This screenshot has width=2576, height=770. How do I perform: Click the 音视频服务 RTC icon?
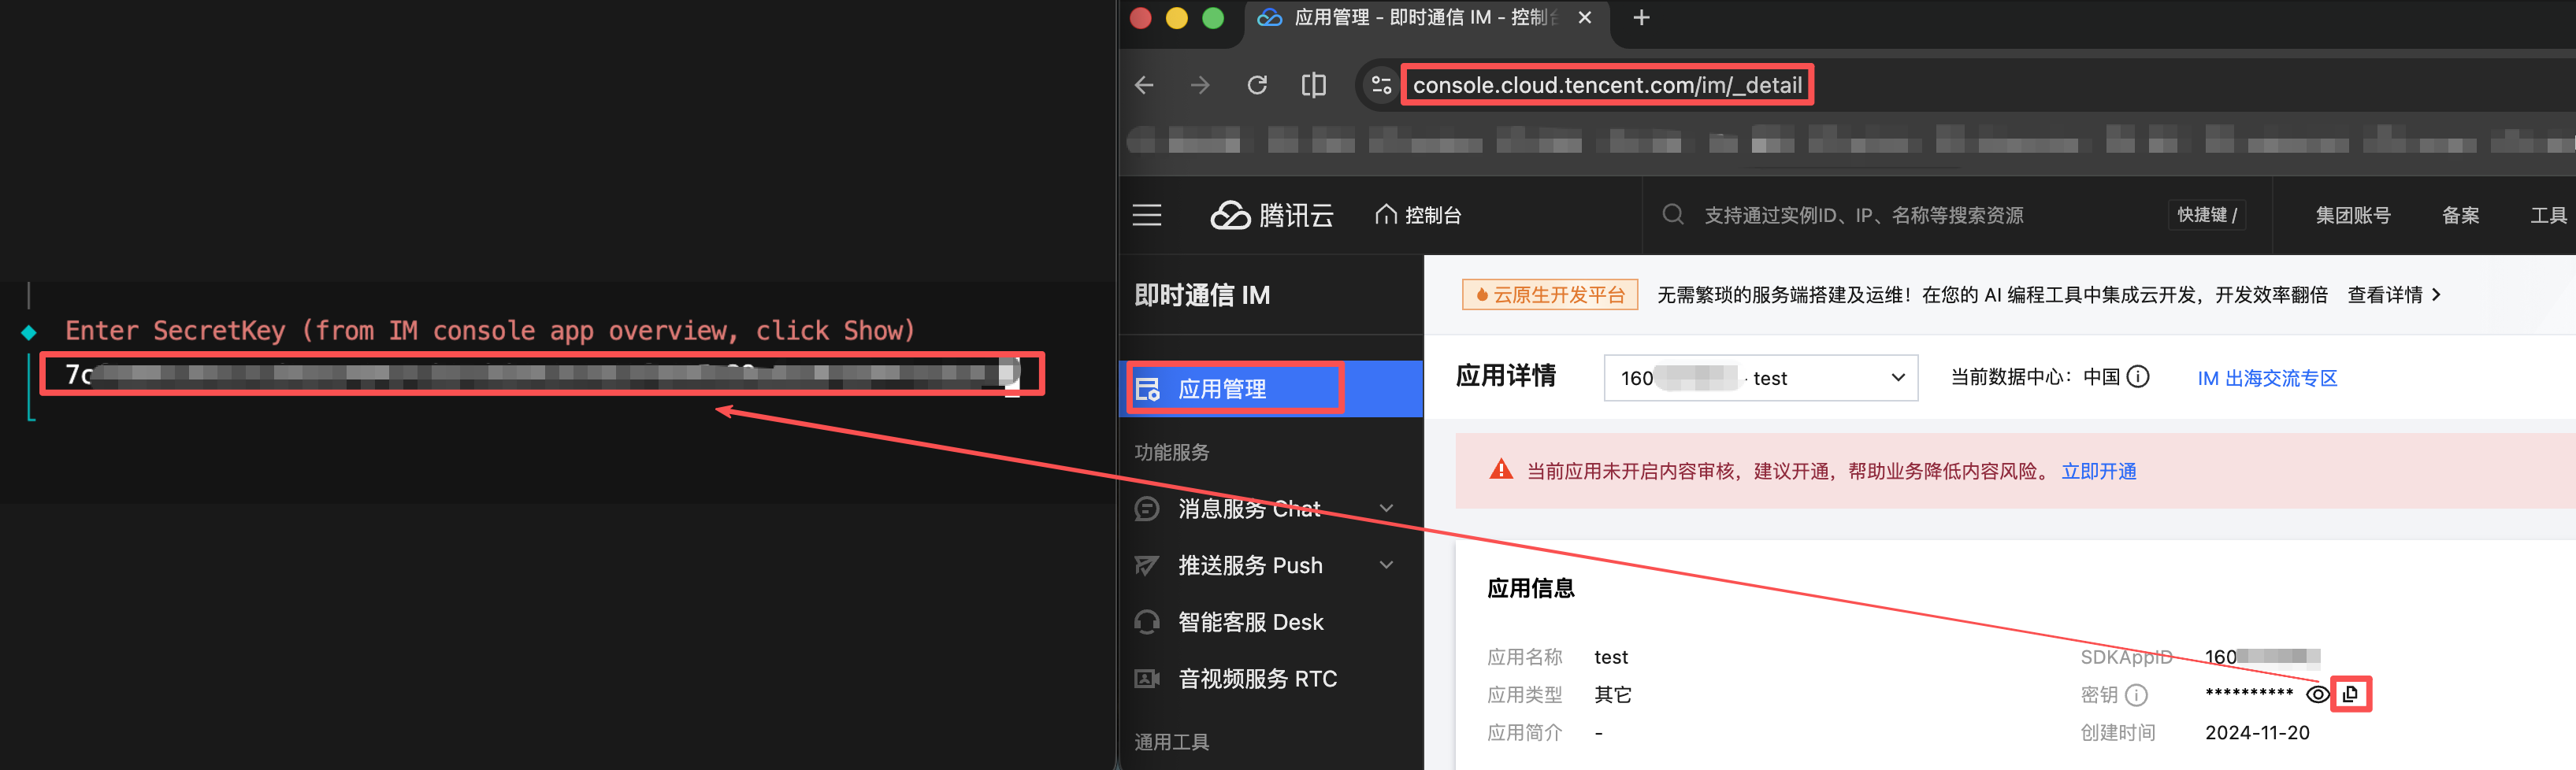(x=1147, y=679)
